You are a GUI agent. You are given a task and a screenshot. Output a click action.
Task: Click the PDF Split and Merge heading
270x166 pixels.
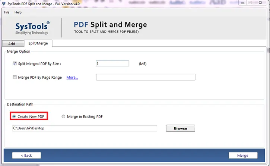pyautogui.click(x=110, y=25)
